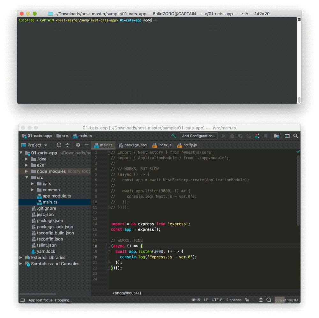Image resolution: width=319 pixels, height=318 pixels.
Task: Select jest.json in project tree
Action: click(x=43, y=214)
